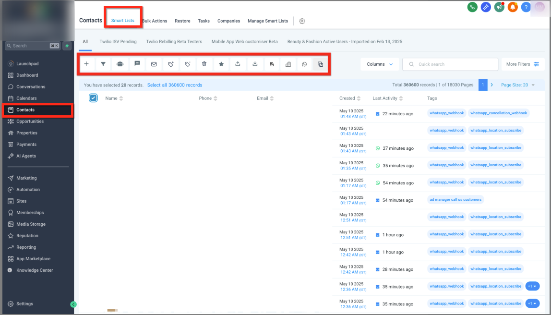Open the Companies menu item
The height and width of the screenshot is (315, 551).
[228, 21]
